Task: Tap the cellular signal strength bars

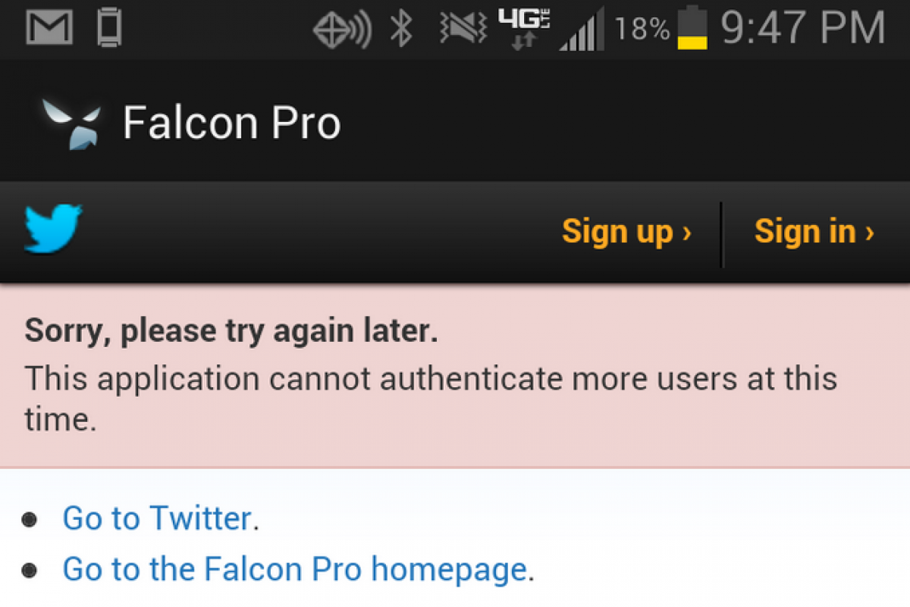Action: coord(582,30)
